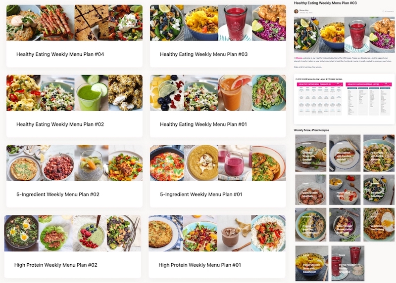
Task: Click the Menu Plan #03 header food banner image
Action: pyautogui.click(x=344, y=35)
